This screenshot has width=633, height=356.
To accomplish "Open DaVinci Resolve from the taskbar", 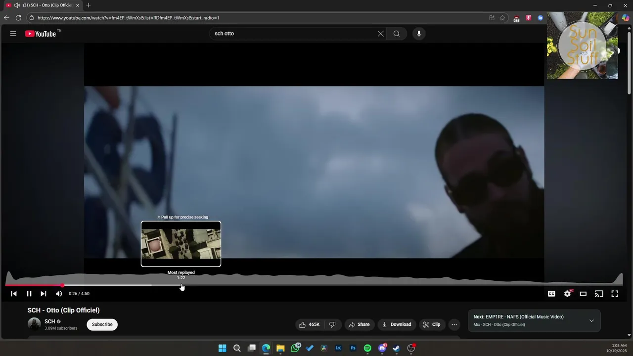I will coord(324,348).
